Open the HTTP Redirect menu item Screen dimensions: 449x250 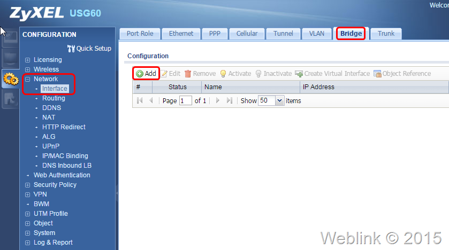point(64,127)
